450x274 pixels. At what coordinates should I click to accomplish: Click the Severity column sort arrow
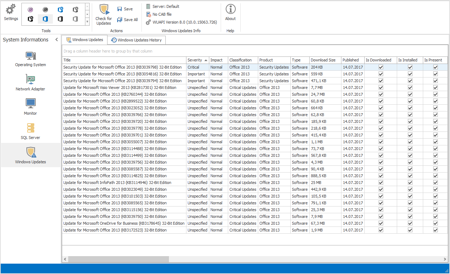pyautogui.click(x=206, y=60)
